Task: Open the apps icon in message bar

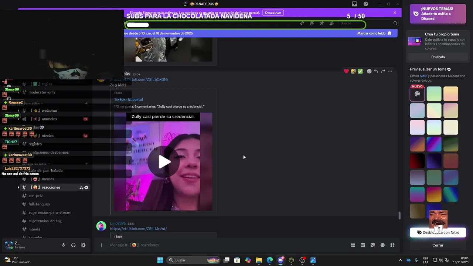Action: (392, 245)
